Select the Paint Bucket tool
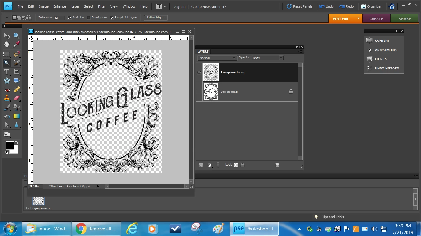The height and width of the screenshot is (236, 421). click(6, 116)
